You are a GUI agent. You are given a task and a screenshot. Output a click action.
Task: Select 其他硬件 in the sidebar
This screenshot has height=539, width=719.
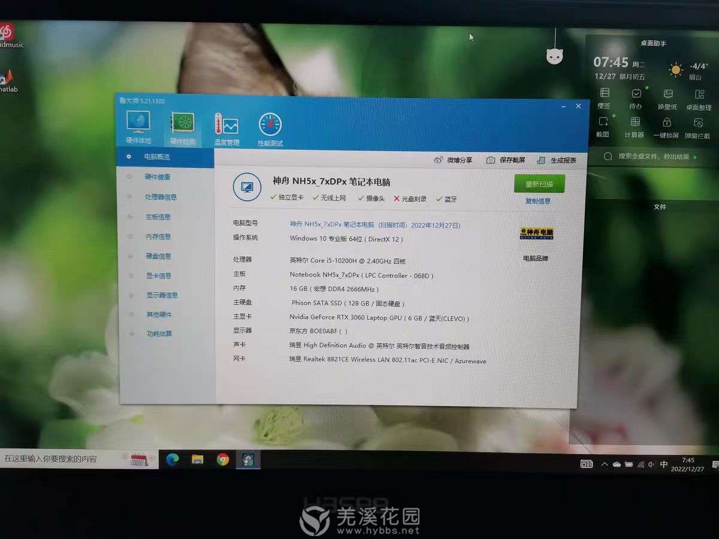tap(159, 314)
